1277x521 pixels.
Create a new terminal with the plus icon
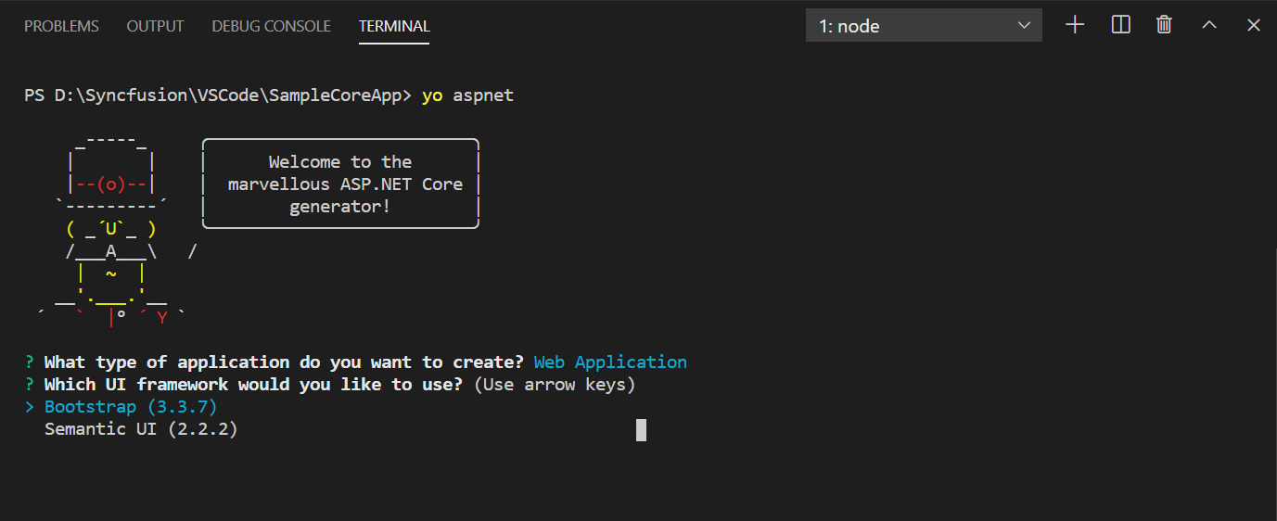[x=1075, y=25]
